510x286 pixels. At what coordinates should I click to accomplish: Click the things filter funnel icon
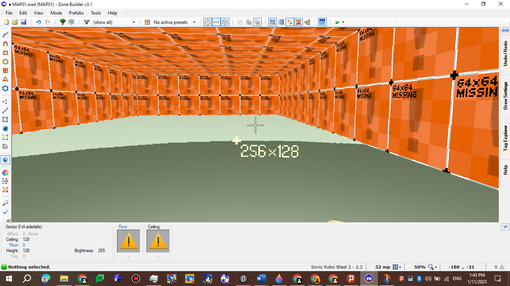coord(87,22)
